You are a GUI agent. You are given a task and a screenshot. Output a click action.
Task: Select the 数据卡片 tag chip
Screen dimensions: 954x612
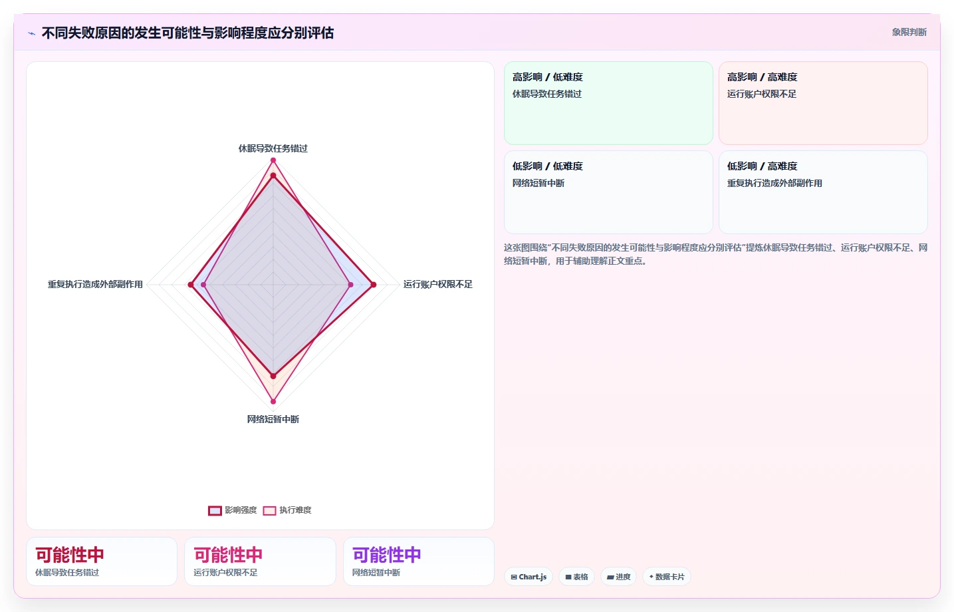point(666,577)
